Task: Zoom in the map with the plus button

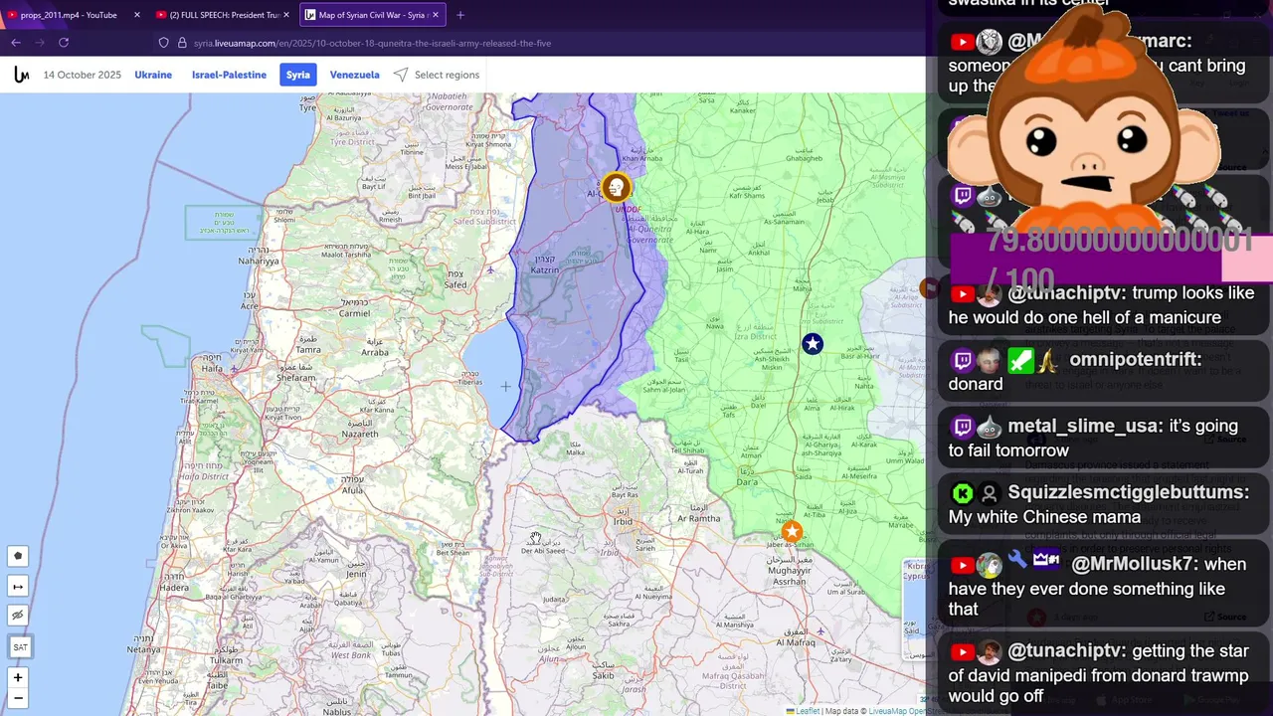Action: click(x=18, y=677)
